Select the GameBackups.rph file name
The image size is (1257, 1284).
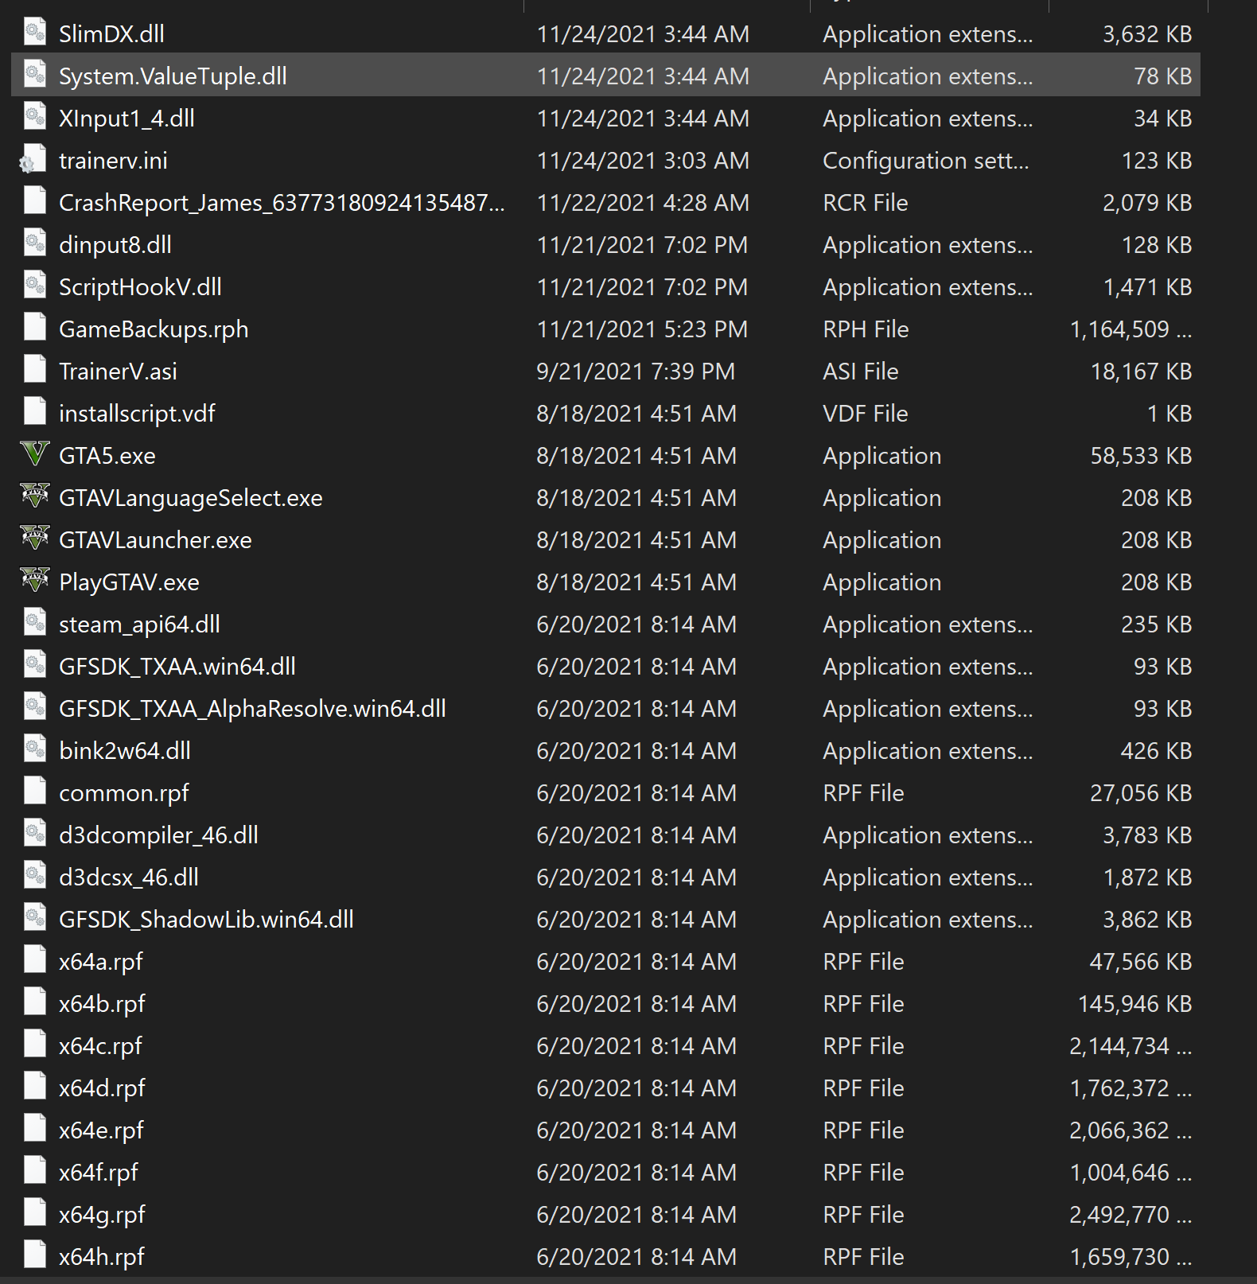[x=154, y=329]
